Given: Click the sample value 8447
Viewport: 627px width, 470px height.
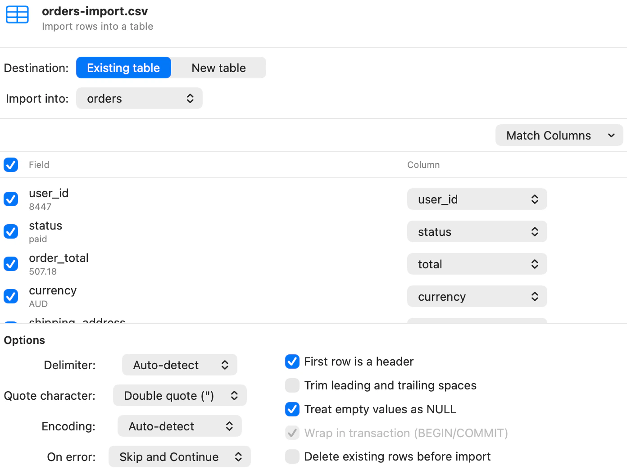Looking at the screenshot, I should 40,207.
